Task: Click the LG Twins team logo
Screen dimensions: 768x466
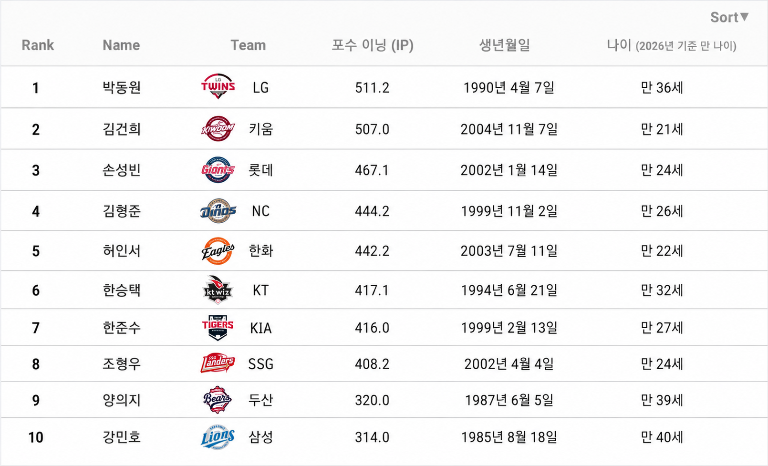Action: [x=218, y=87]
